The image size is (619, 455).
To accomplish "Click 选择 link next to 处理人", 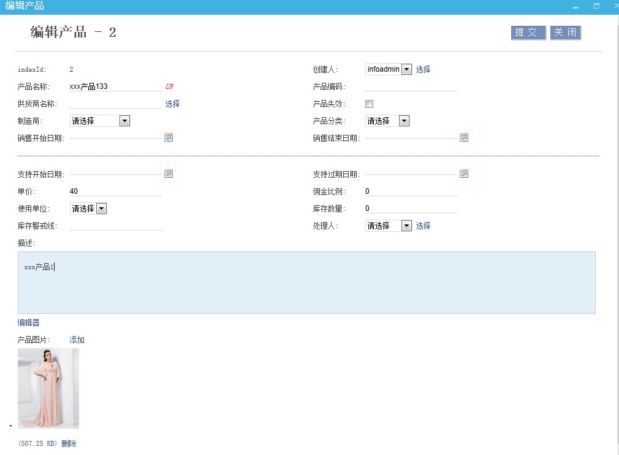I will [423, 226].
